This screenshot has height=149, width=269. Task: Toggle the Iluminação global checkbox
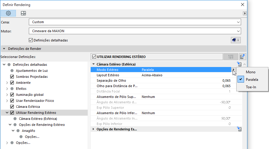click(12, 95)
